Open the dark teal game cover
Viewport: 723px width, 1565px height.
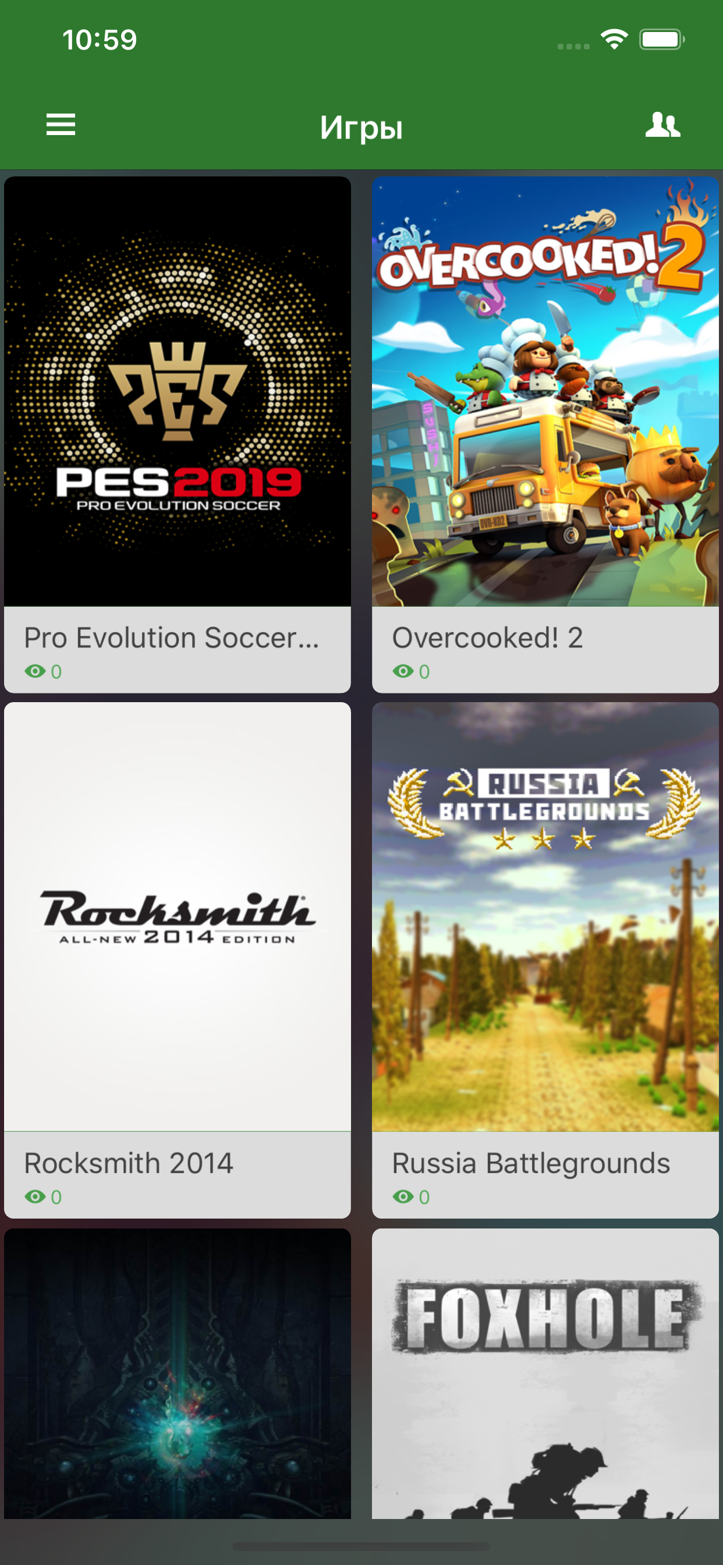(178, 1373)
